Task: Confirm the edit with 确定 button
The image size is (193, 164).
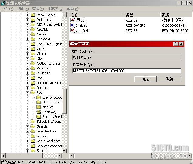Action: 145,79
